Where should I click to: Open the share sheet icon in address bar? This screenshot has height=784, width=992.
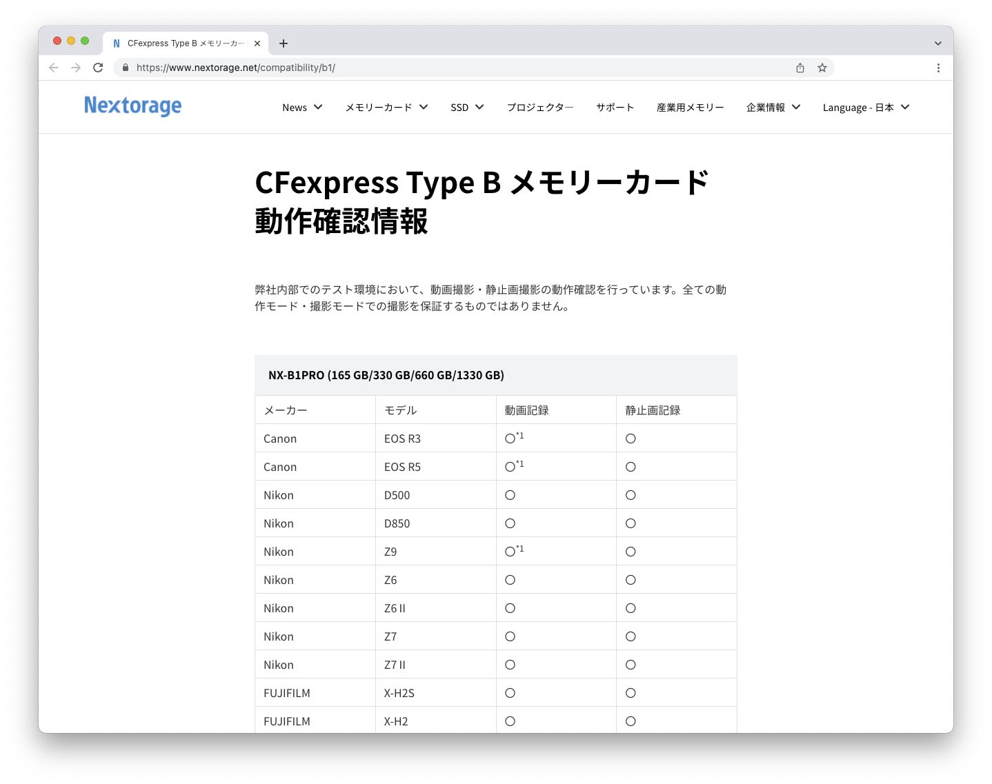[x=800, y=68]
